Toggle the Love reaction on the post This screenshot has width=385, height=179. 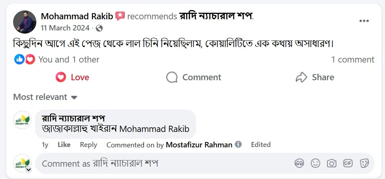[72, 78]
